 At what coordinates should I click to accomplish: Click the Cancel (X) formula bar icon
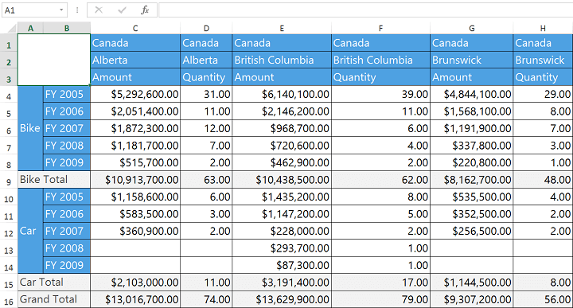99,10
